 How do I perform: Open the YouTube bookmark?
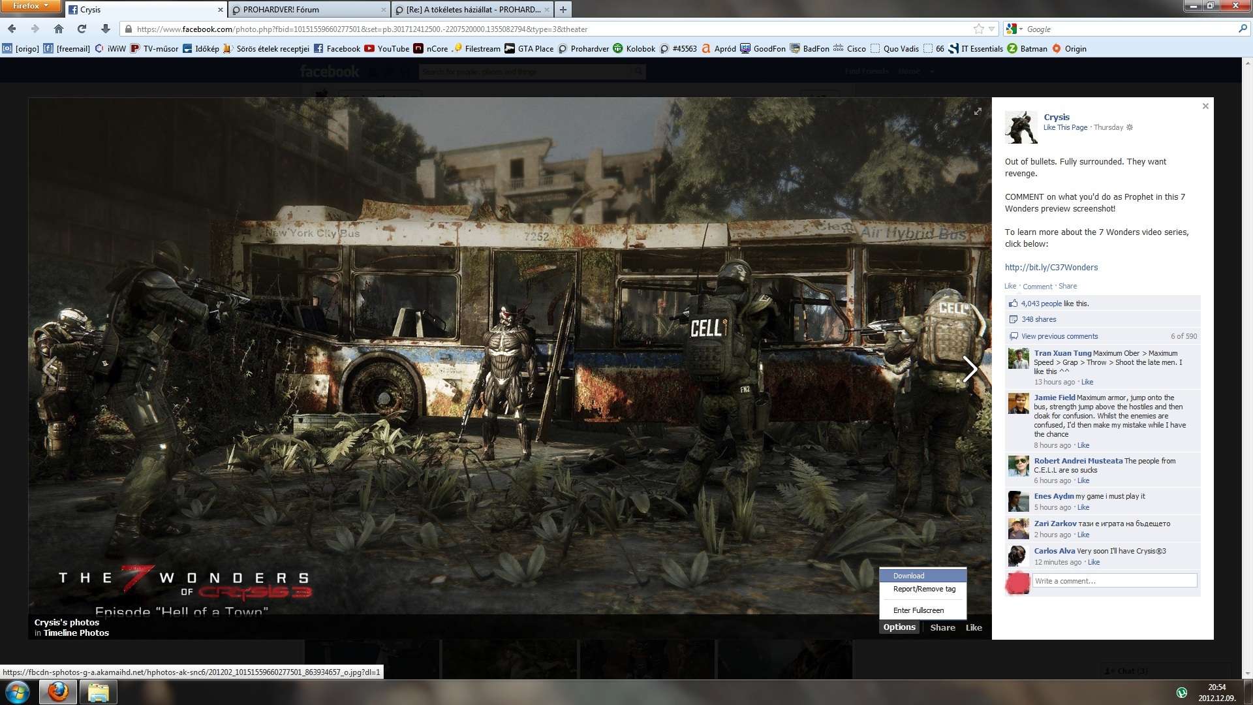[x=387, y=48]
